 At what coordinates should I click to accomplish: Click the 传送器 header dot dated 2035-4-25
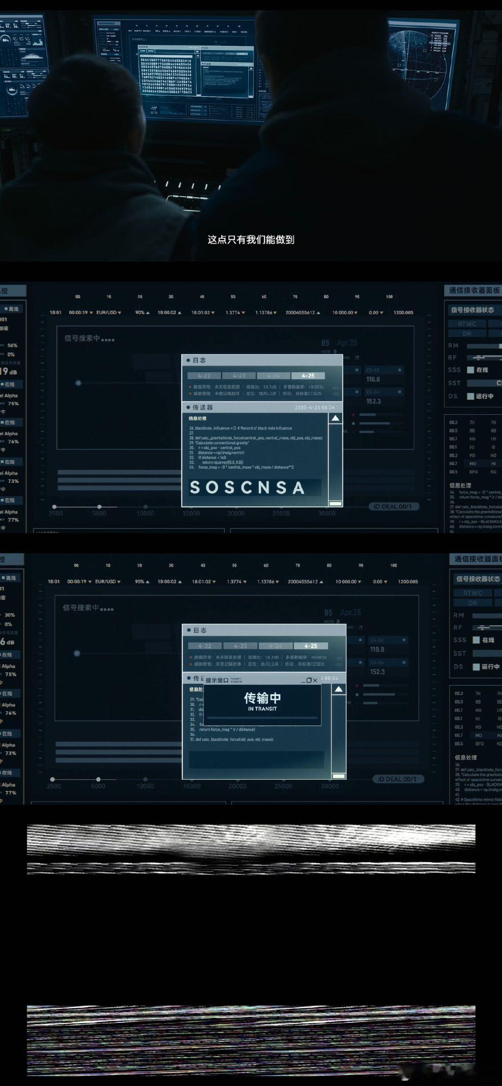(x=188, y=407)
